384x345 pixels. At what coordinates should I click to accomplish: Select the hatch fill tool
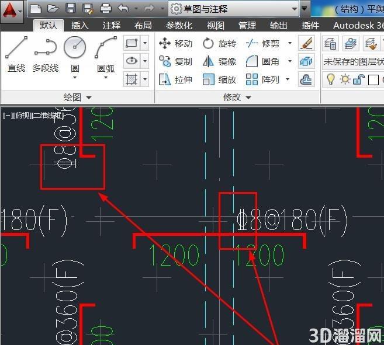point(132,79)
